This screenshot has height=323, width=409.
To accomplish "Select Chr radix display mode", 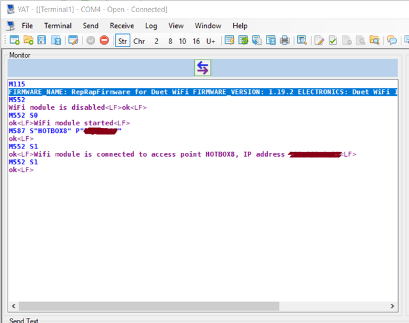I will (139, 42).
